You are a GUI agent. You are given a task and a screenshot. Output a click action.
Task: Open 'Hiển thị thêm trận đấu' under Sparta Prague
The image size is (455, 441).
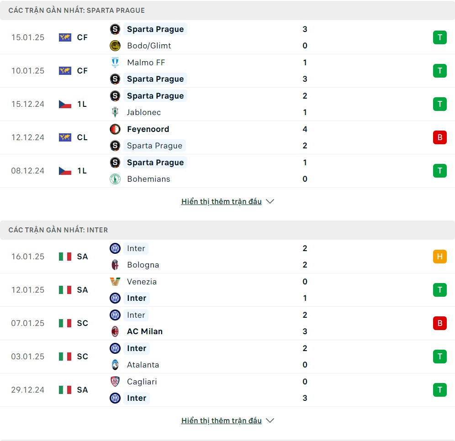coord(222,201)
